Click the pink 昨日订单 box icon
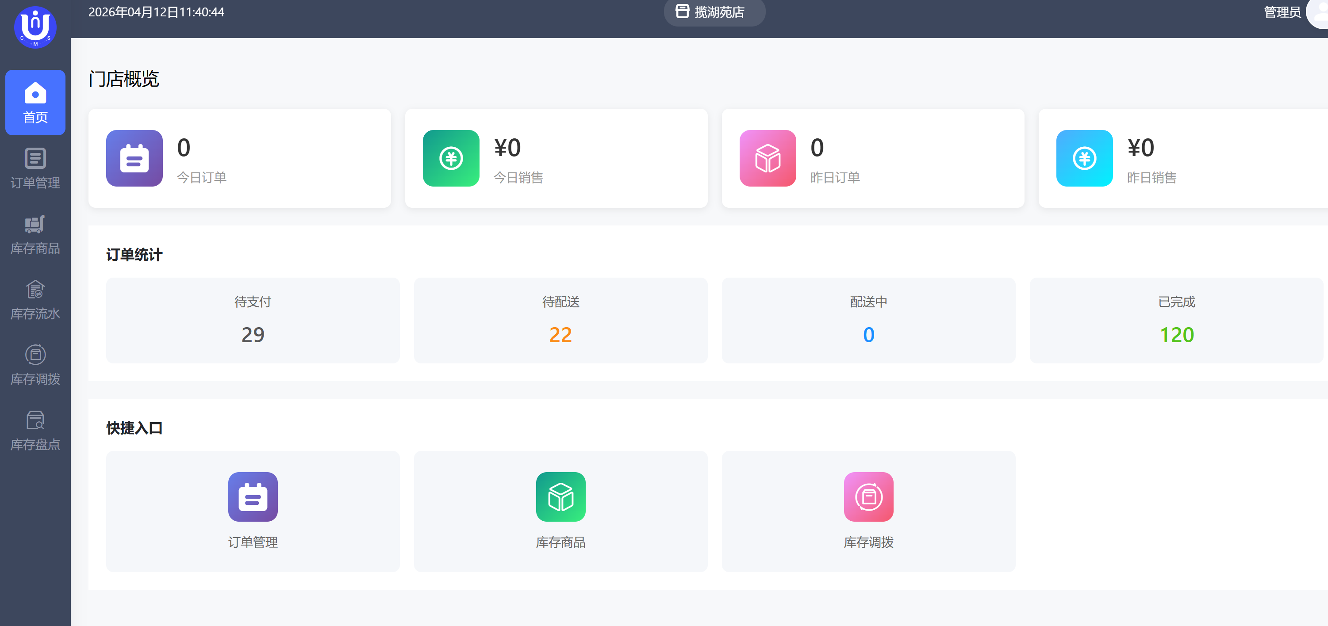The image size is (1328, 626). [x=767, y=158]
